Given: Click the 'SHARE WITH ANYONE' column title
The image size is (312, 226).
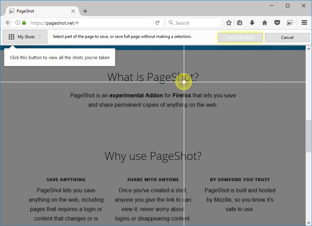Looking at the screenshot, I should pos(153,180).
